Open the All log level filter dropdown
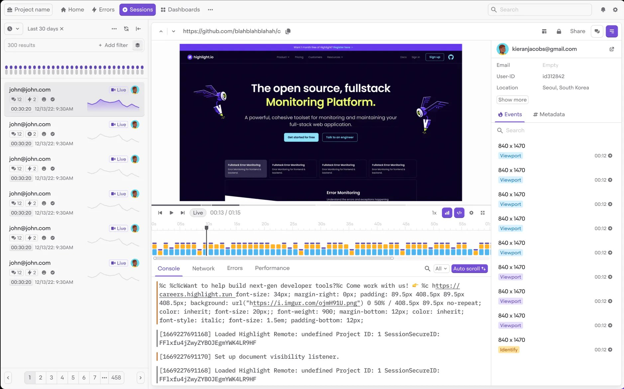Viewport: 624px width, 389px height. point(441,269)
